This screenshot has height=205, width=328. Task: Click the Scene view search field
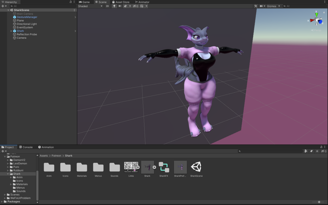coord(305,6)
